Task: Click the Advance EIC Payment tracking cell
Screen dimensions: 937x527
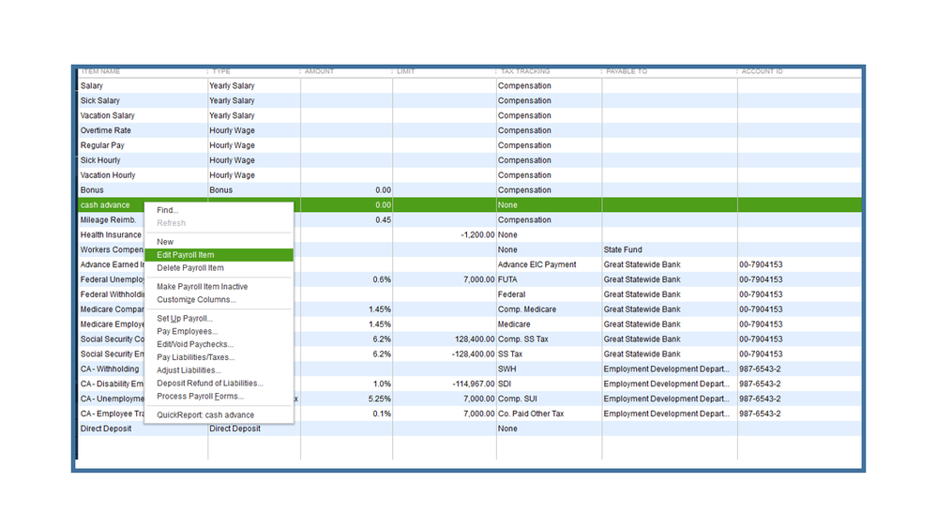Action: pos(537,265)
